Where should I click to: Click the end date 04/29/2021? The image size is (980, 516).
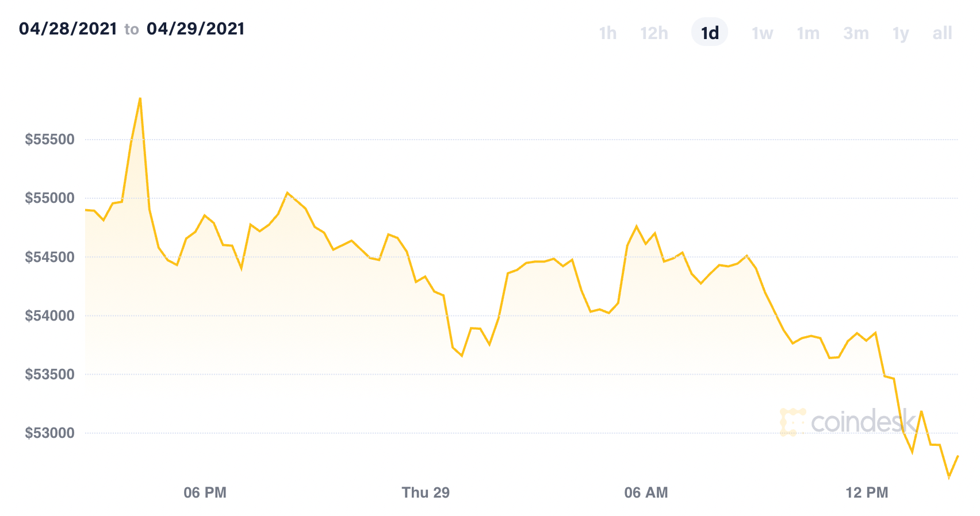click(x=194, y=29)
